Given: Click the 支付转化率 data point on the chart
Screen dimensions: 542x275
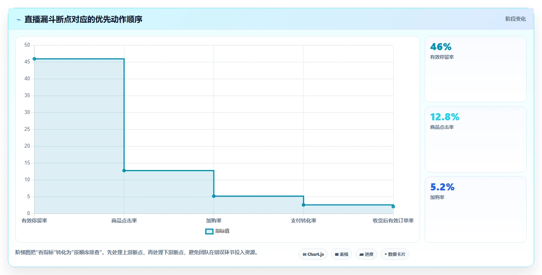Looking at the screenshot, I should click(x=303, y=205).
